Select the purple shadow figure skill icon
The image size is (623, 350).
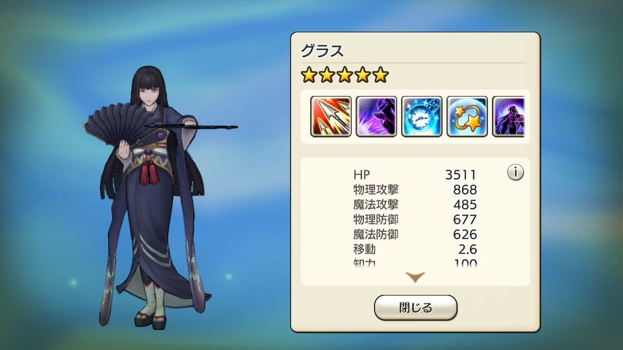(376, 116)
